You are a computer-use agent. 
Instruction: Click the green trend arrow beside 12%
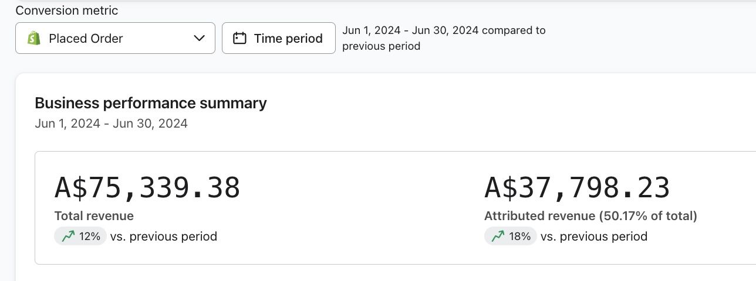point(69,237)
